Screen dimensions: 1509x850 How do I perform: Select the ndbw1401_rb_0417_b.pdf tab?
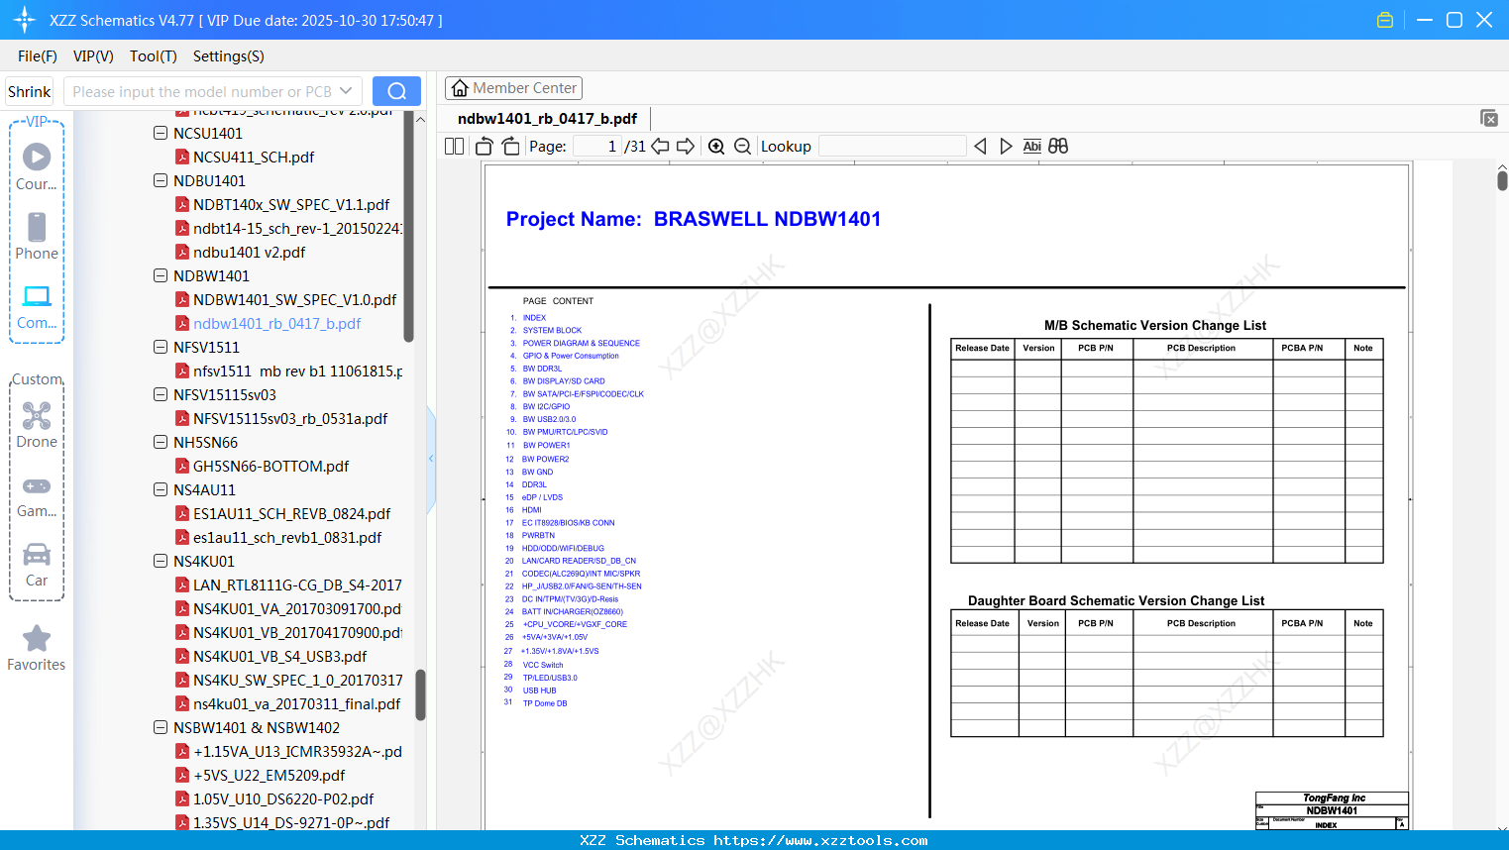[547, 119]
